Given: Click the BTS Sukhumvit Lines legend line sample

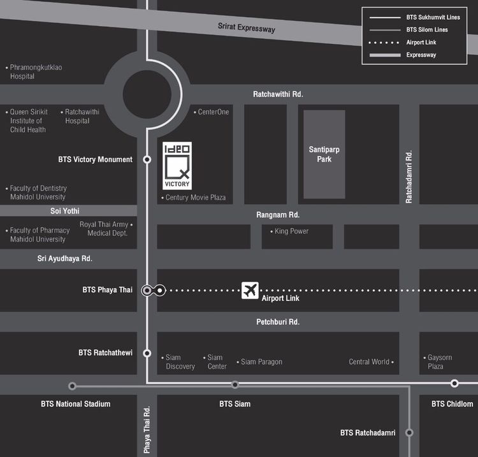Looking at the screenshot, I should (x=385, y=18).
